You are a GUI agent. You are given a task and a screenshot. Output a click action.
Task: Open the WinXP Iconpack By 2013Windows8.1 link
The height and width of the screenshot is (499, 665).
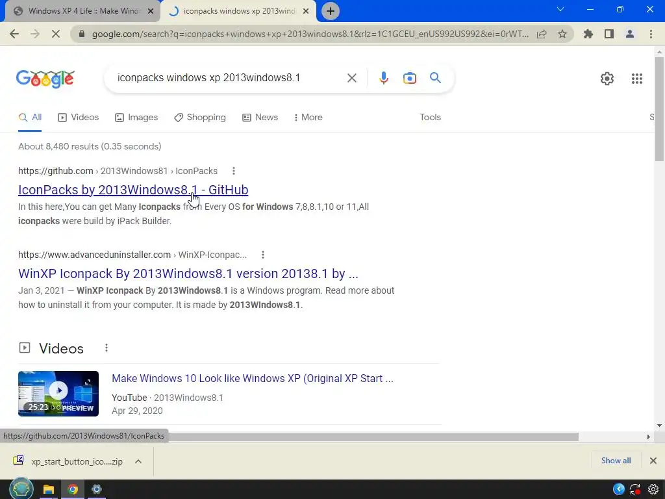(x=188, y=274)
